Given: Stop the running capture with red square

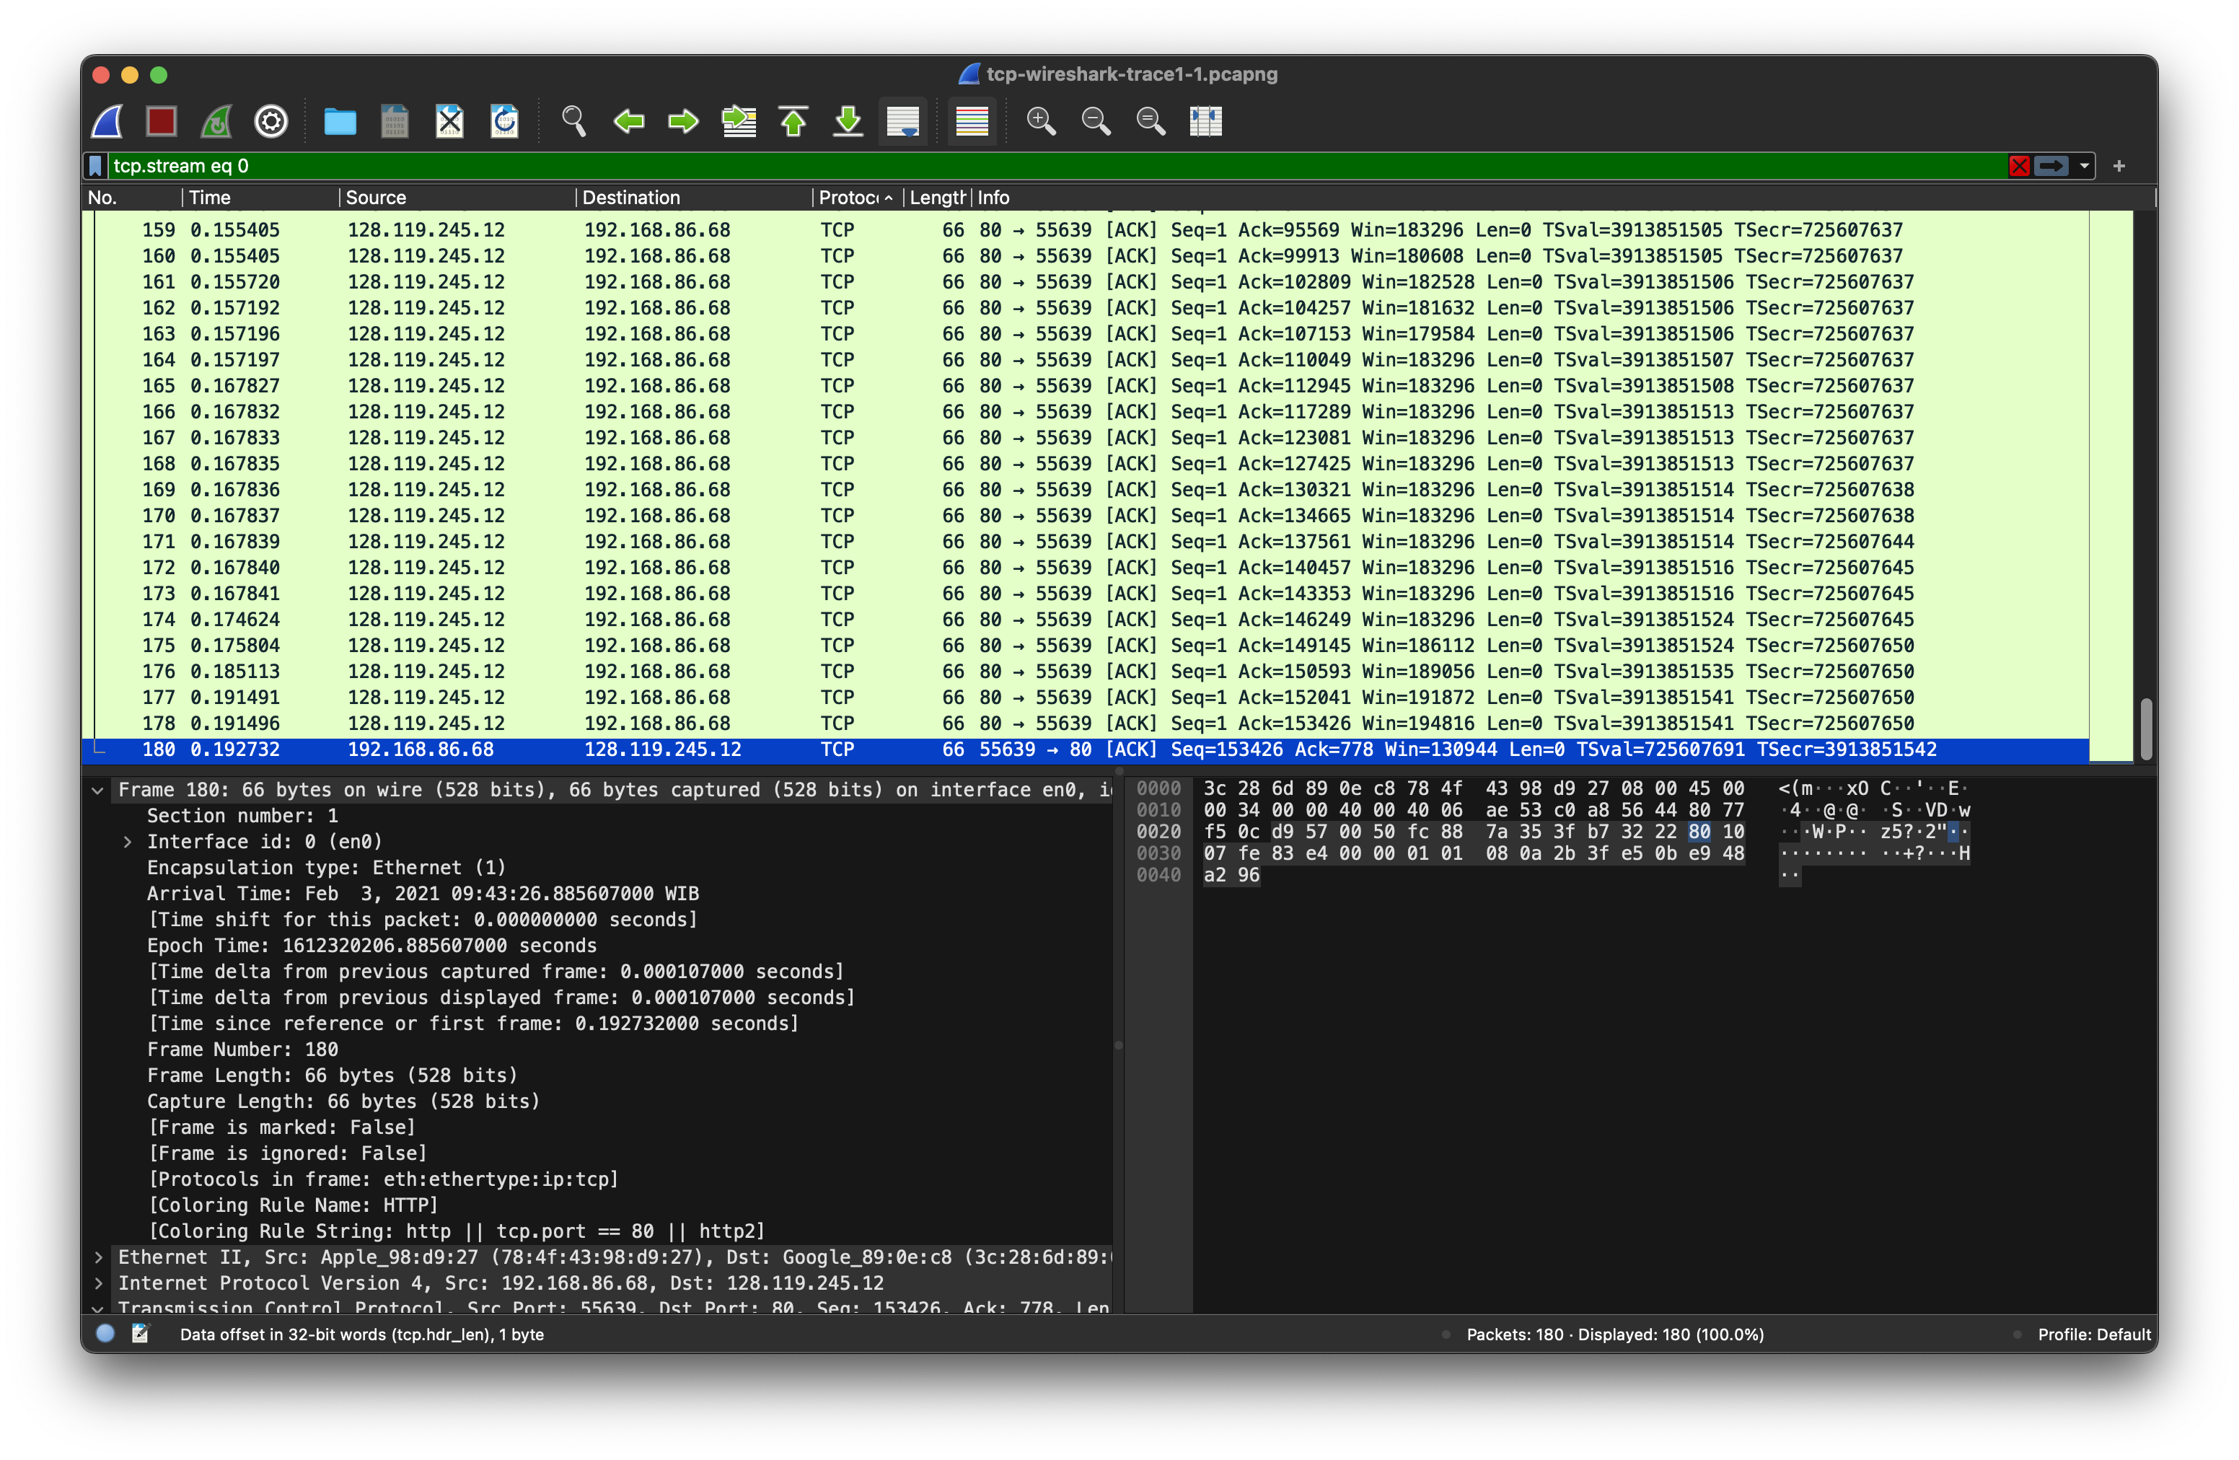Looking at the screenshot, I should click(162, 121).
